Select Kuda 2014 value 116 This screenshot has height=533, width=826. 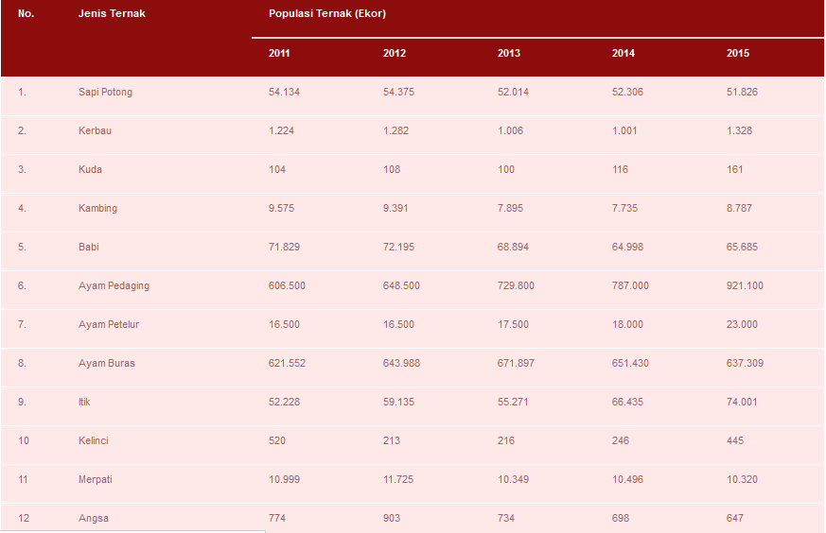620,169
